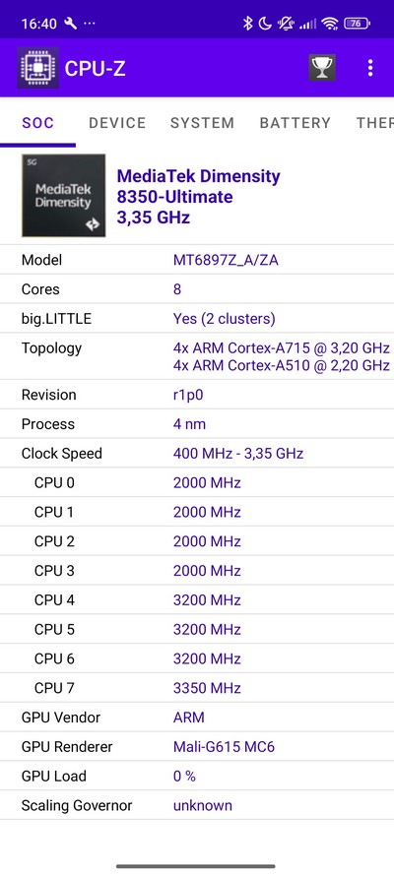This screenshot has height=875, width=394.
Task: Tap the CPU-Z chip logo icon
Action: 38,68
